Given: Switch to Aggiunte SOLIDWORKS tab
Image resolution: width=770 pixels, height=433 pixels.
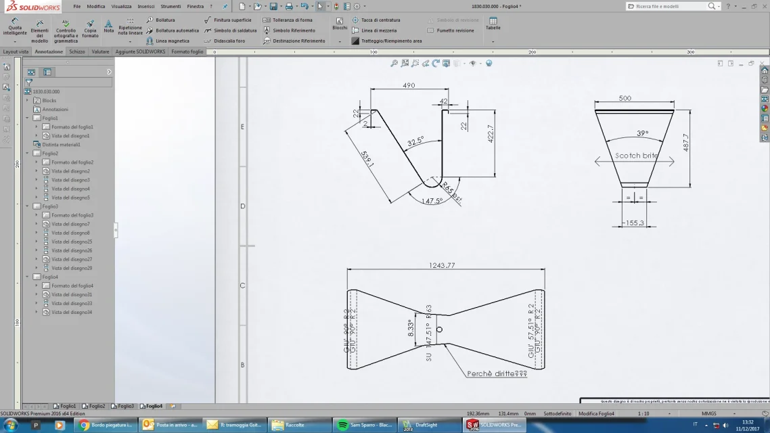Looking at the screenshot, I should [x=140, y=51].
